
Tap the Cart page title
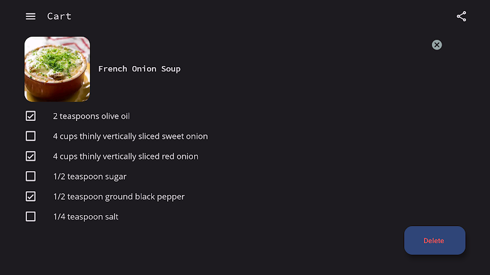click(x=59, y=16)
